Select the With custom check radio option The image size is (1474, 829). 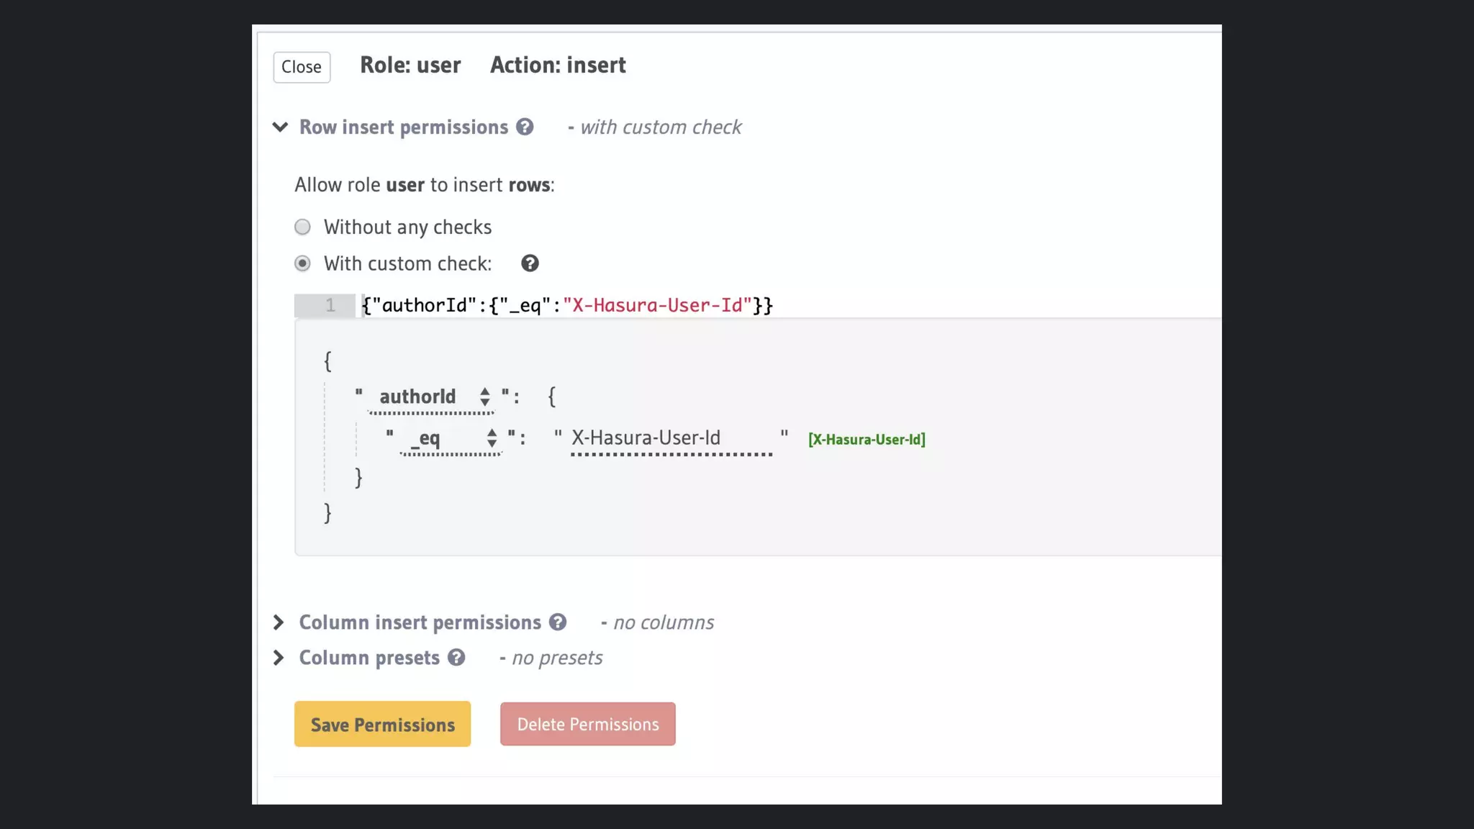tap(303, 263)
